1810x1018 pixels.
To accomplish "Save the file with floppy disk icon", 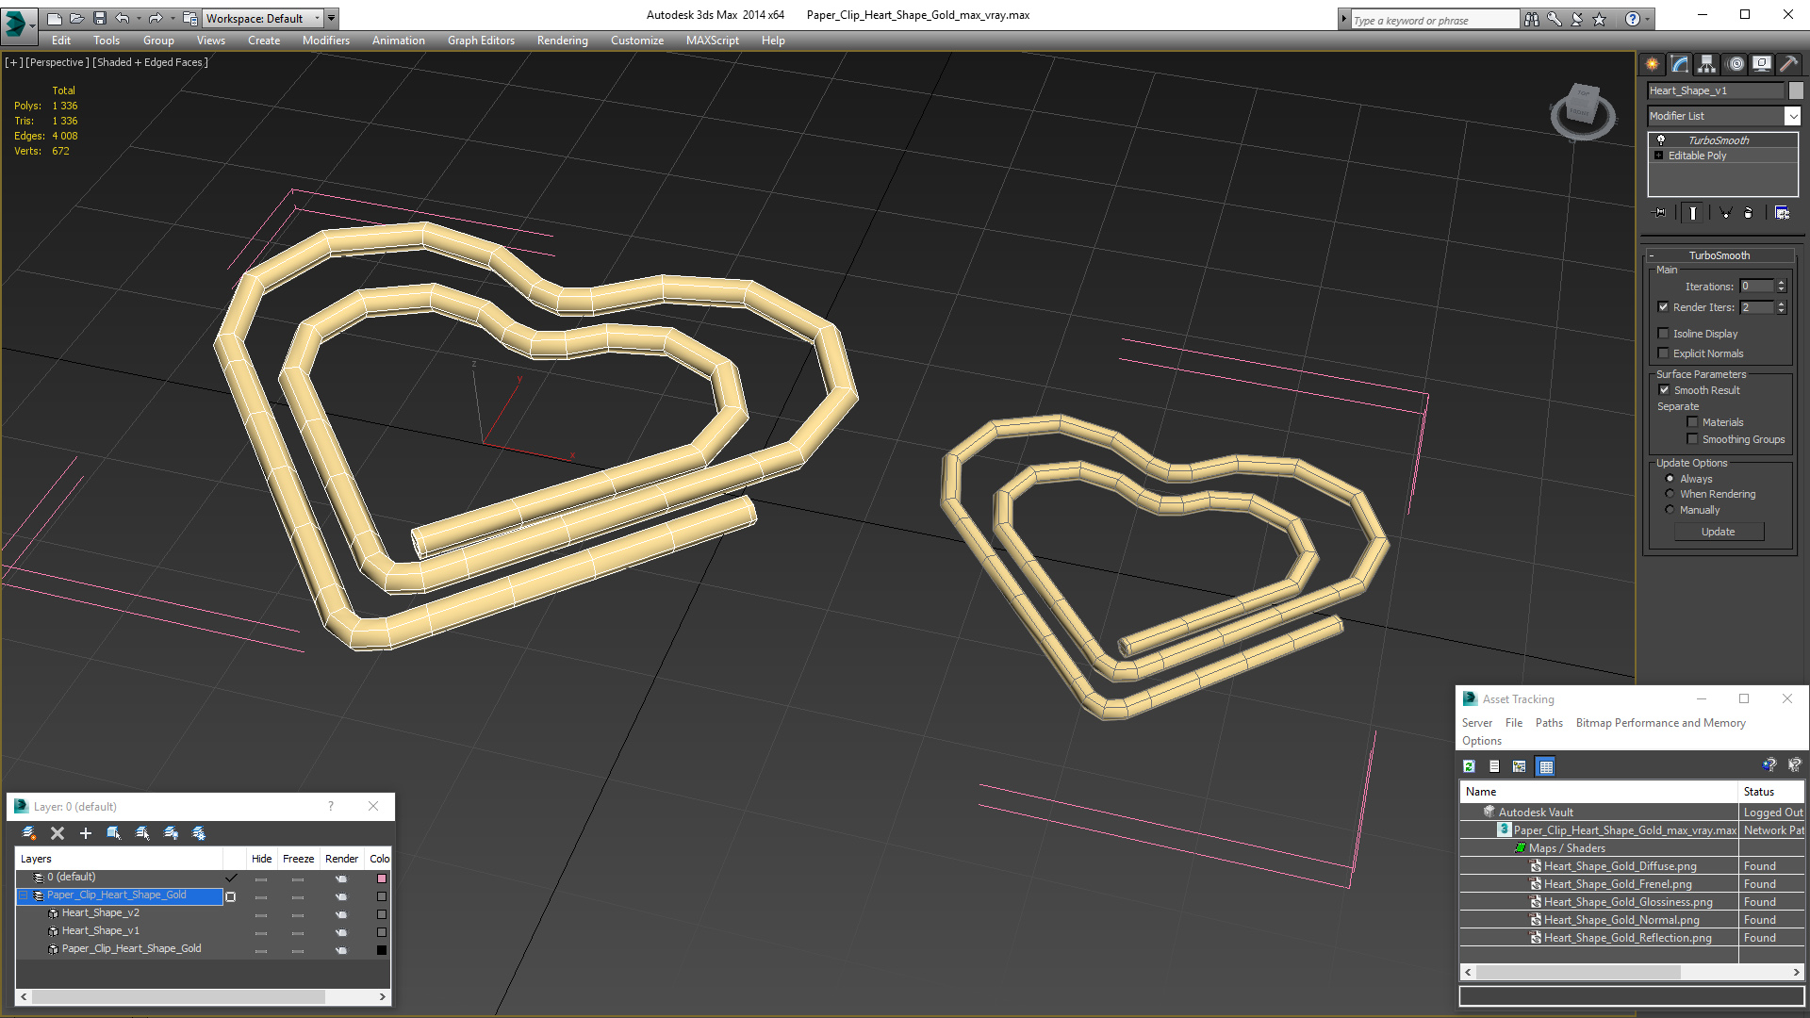I will (x=99, y=18).
